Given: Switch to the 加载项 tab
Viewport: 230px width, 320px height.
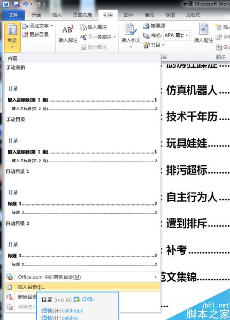Looking at the screenshot, I should [193, 15].
